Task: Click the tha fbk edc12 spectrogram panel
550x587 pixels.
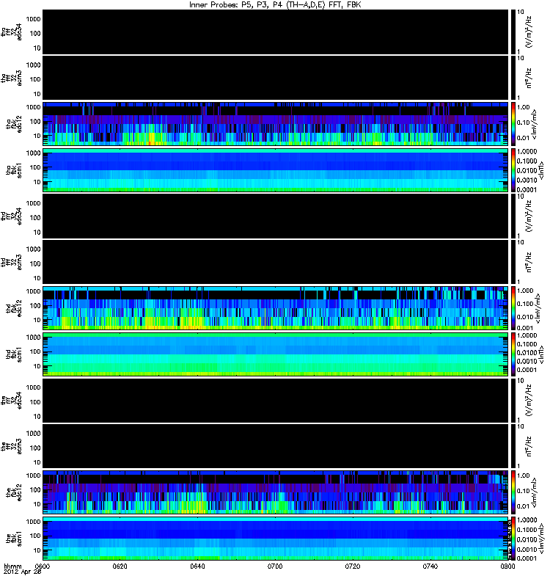Action: coord(276,125)
